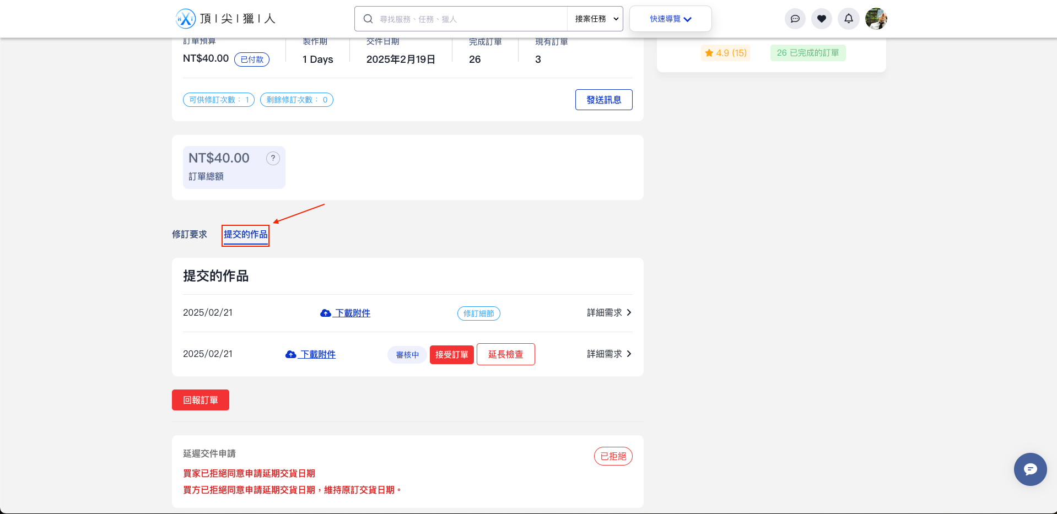Click the cloud download icon on the first submission
This screenshot has width=1057, height=514.
tap(325, 312)
